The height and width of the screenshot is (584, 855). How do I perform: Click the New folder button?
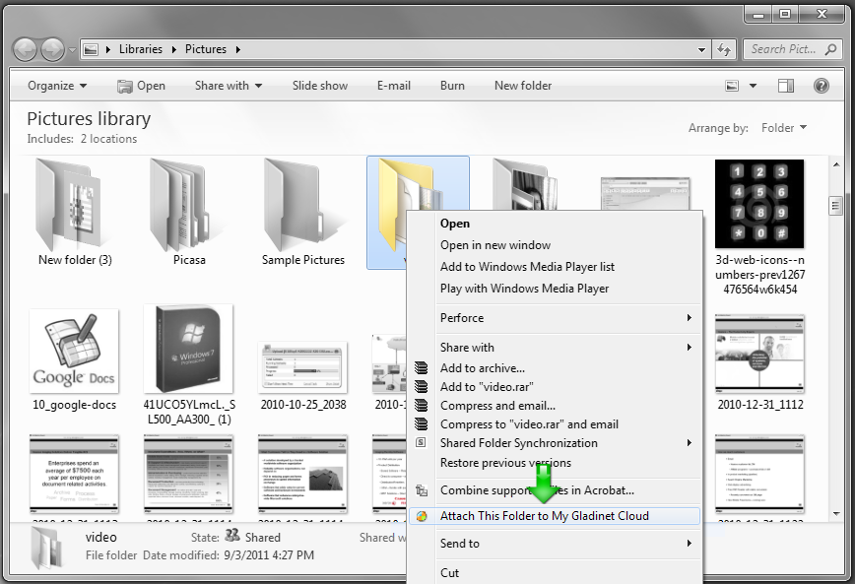(x=523, y=86)
